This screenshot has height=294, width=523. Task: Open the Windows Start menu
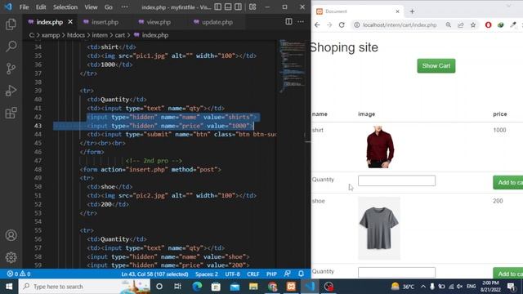pos(9,287)
